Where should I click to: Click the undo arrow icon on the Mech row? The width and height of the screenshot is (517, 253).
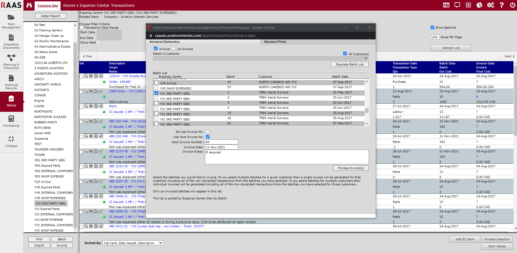coord(96,106)
